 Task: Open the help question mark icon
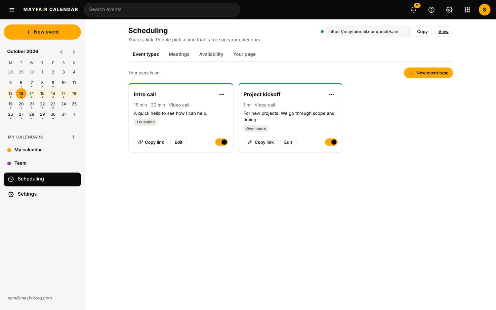pyautogui.click(x=432, y=10)
